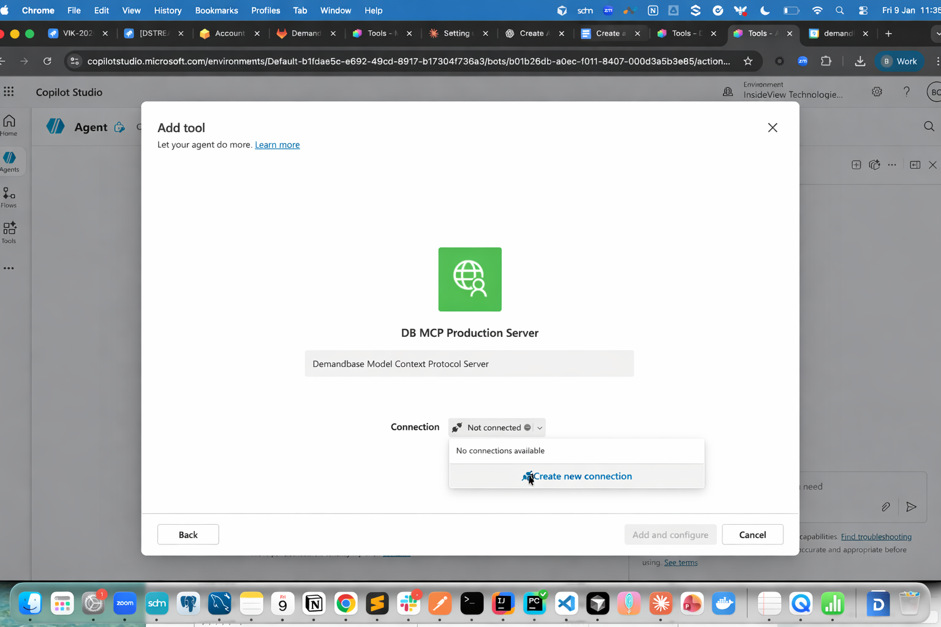This screenshot has height=627, width=941.
Task: Open the Wi-Fi status in the menu bar
Action: (x=817, y=10)
